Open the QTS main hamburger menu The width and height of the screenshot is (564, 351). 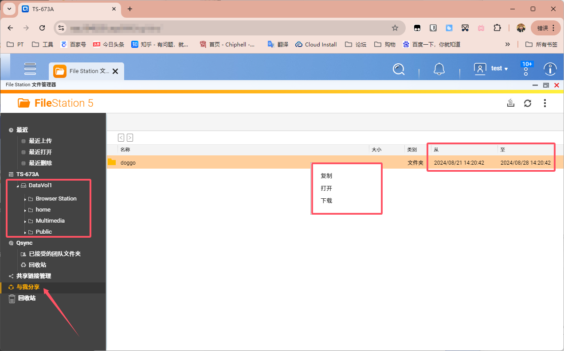pyautogui.click(x=30, y=69)
